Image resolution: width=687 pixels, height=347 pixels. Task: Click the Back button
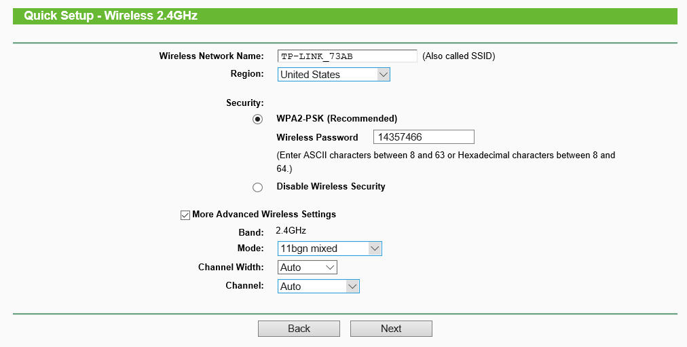pyautogui.click(x=299, y=329)
